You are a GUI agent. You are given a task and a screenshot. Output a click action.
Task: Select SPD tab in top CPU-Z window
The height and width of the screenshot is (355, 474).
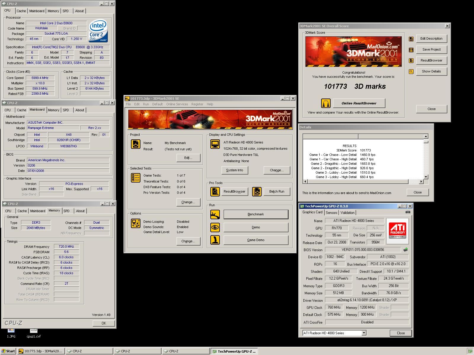(x=65, y=11)
